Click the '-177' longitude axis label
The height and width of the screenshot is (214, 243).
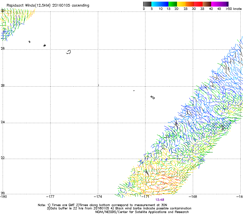tap(50, 197)
